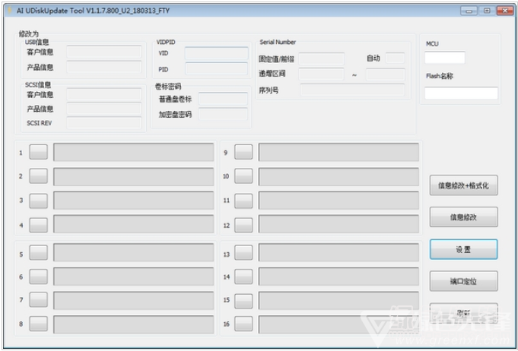518x351 pixels.
Task: Click the port 1 status bar
Action: (134, 152)
